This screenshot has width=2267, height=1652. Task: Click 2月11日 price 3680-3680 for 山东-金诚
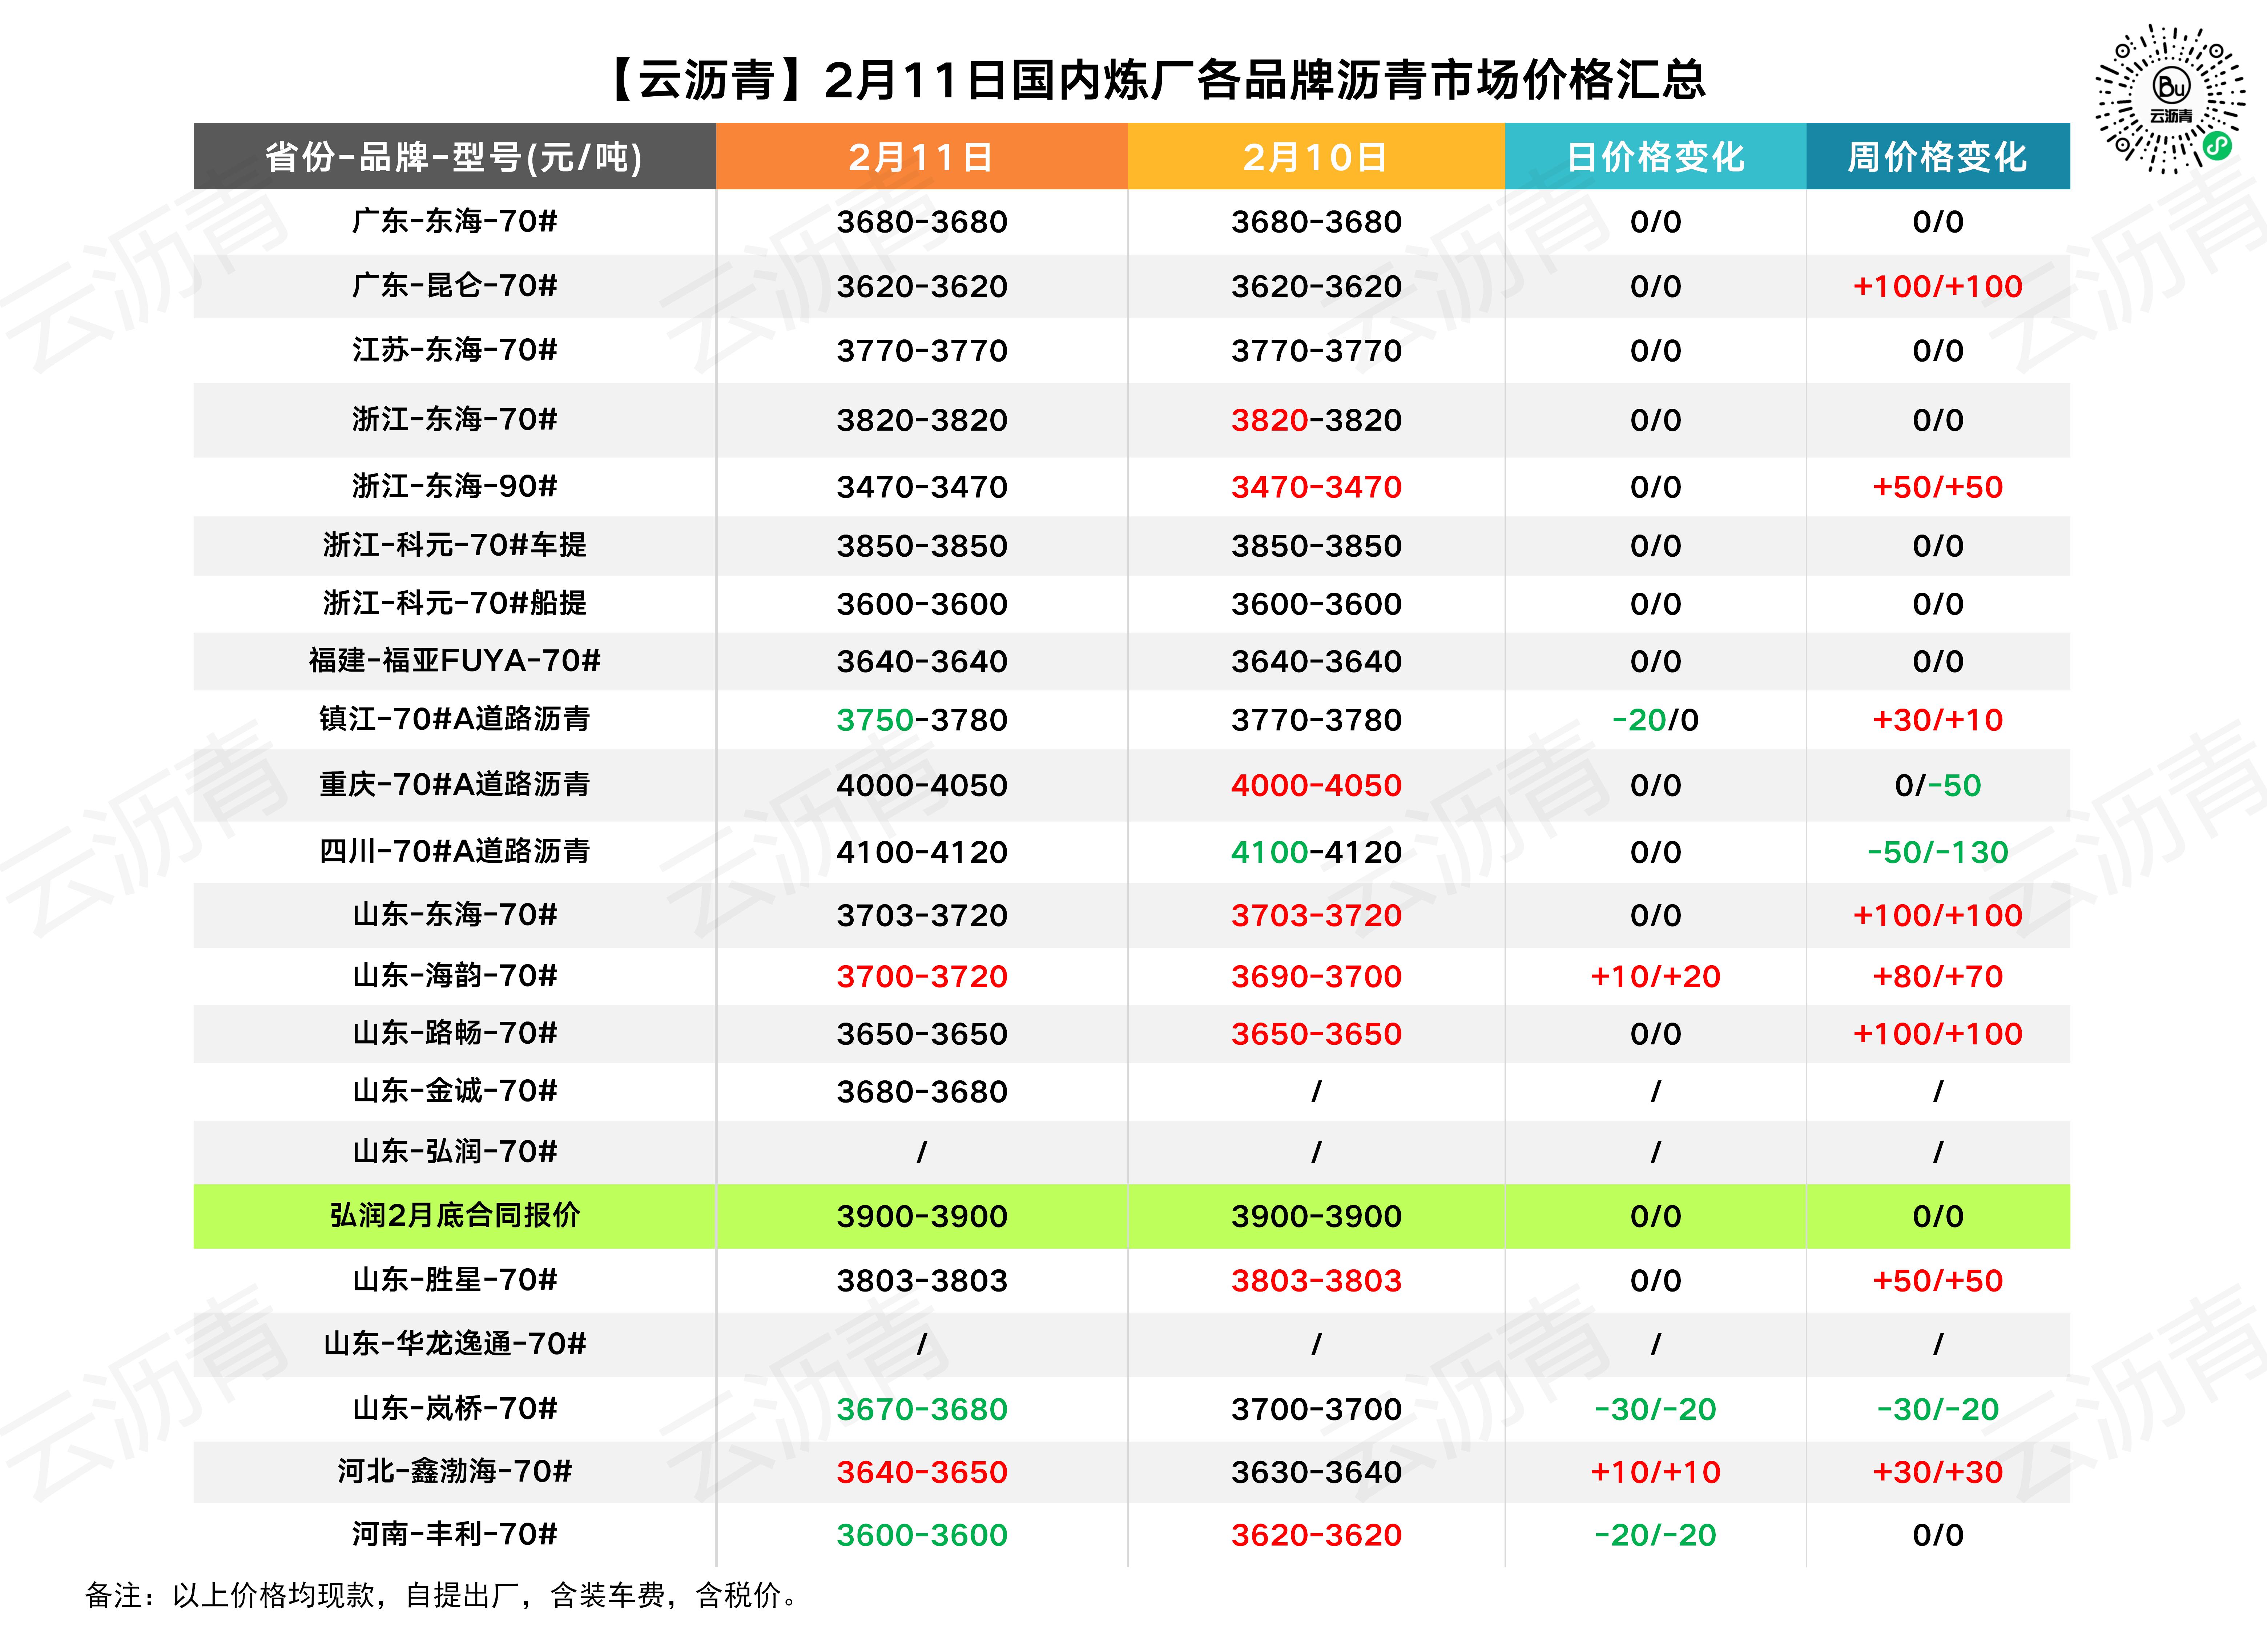922,1092
